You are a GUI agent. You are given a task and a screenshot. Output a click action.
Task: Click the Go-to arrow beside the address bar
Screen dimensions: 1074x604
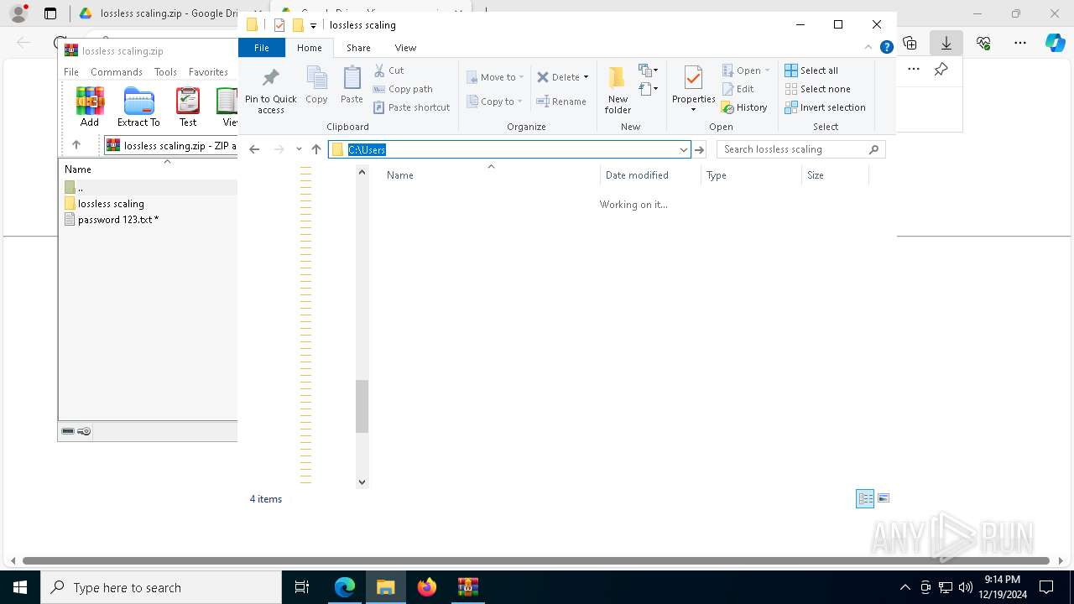tap(699, 149)
